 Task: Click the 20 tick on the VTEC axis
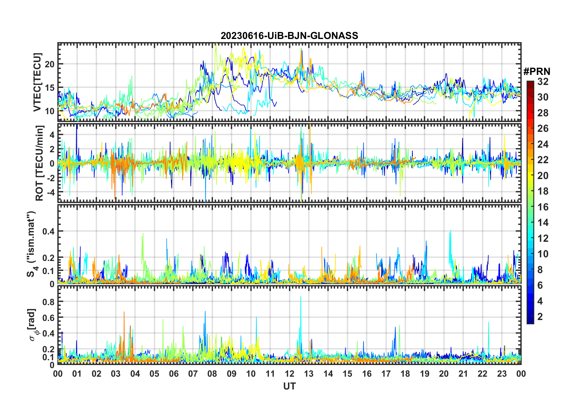coord(49,64)
